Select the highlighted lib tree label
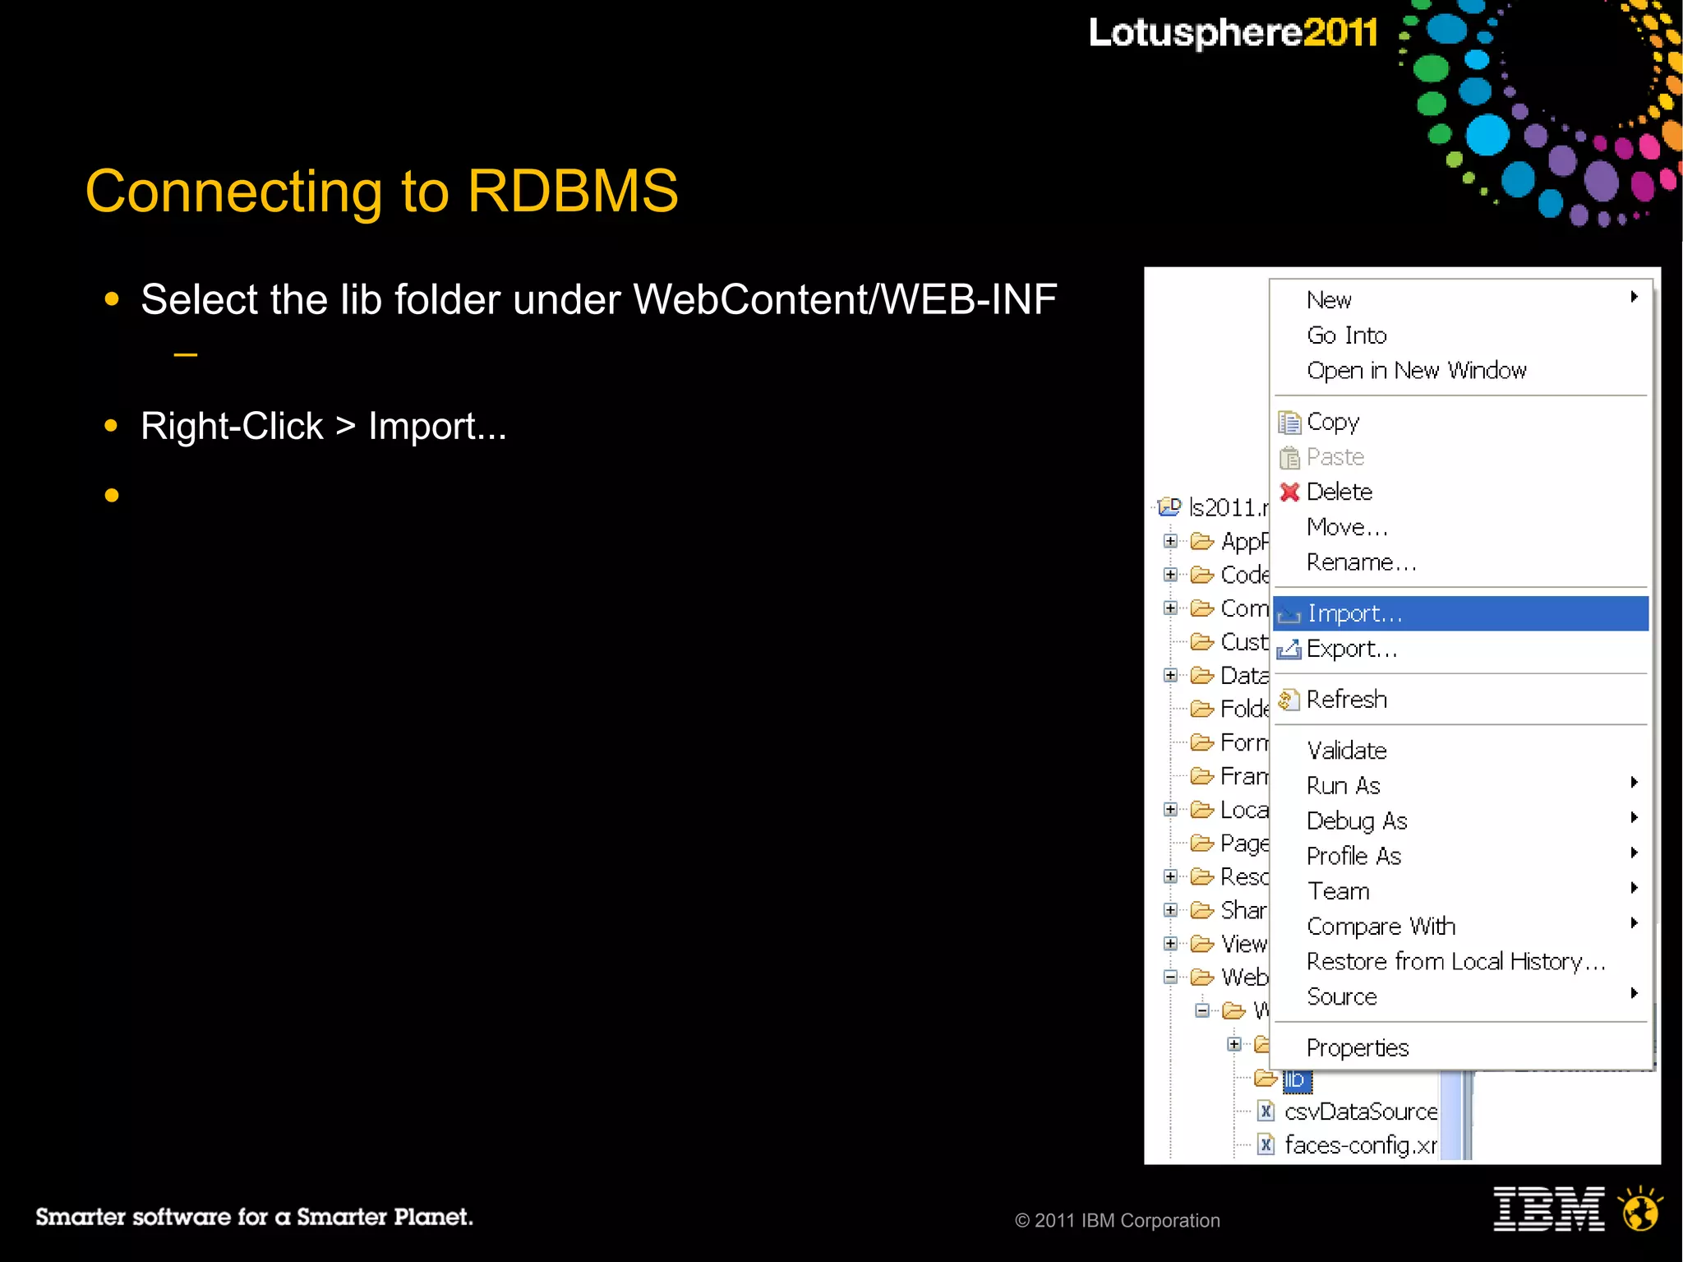 click(1295, 1079)
